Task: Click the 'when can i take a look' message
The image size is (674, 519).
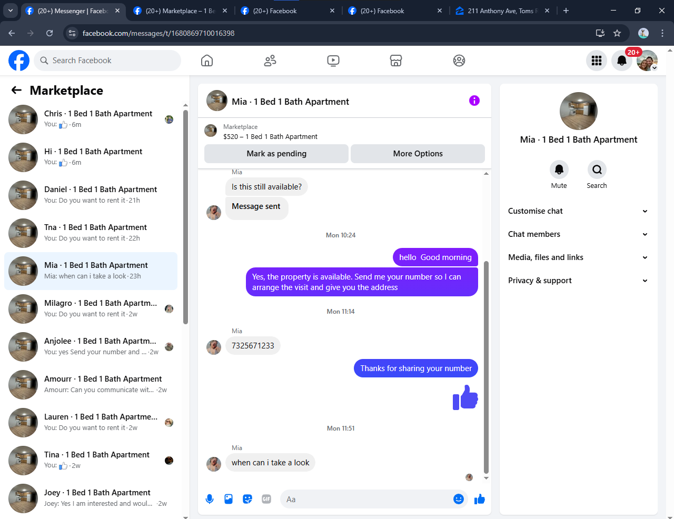Action: point(270,463)
